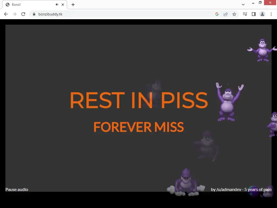Click the FOREVER MISS text
Image resolution: width=277 pixels, height=208 pixels.
pos(139,127)
